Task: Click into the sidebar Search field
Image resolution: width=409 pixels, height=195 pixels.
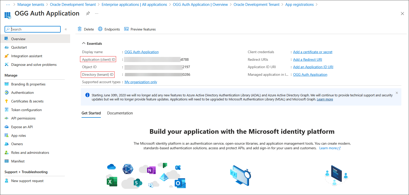Action: pos(33,29)
